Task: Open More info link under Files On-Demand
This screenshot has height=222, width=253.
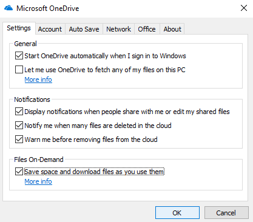Action: [x=38, y=181]
